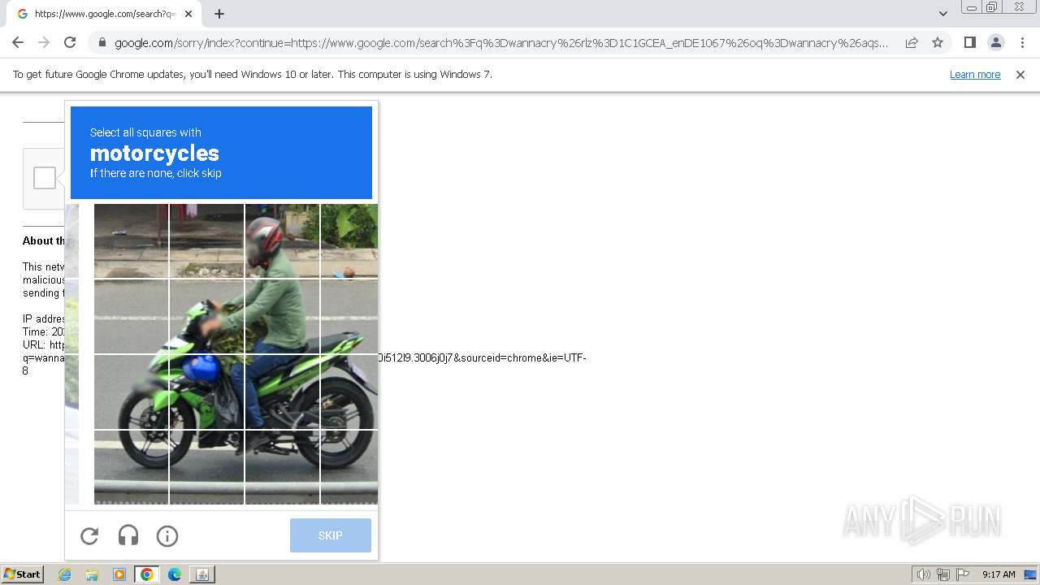1040x585 pixels.
Task: Open Chrome profile avatar menu
Action: point(995,42)
